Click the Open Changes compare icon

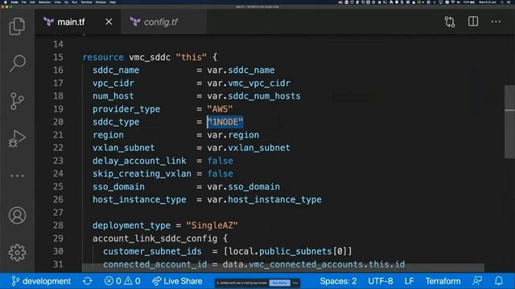click(450, 22)
